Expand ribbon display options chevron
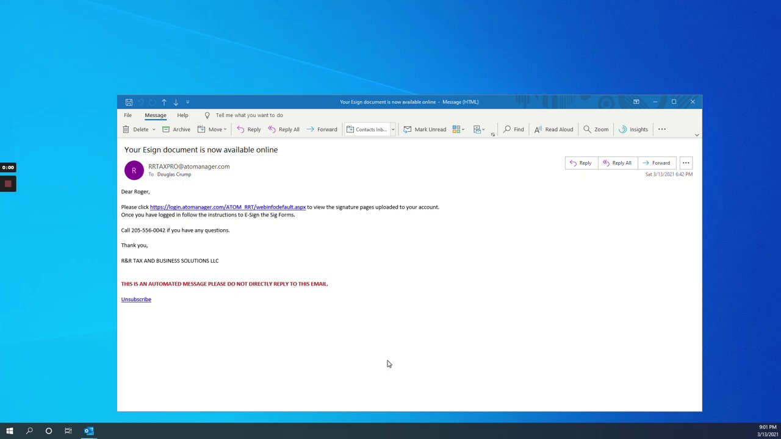Viewport: 781px width, 439px height. [697, 135]
